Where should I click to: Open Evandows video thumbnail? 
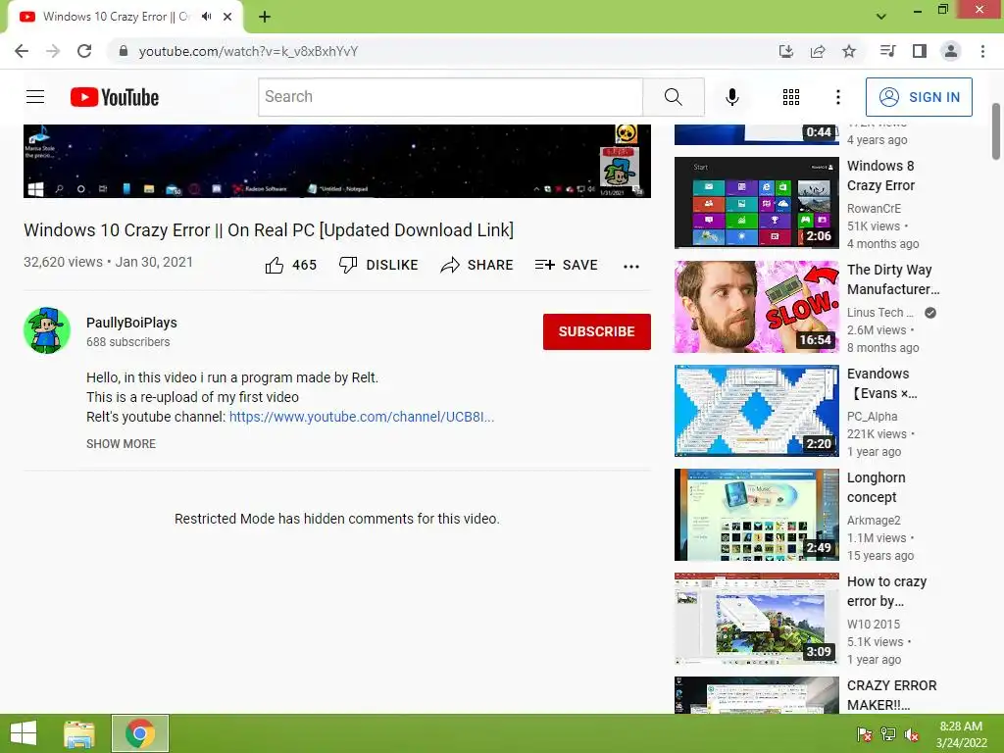(756, 411)
